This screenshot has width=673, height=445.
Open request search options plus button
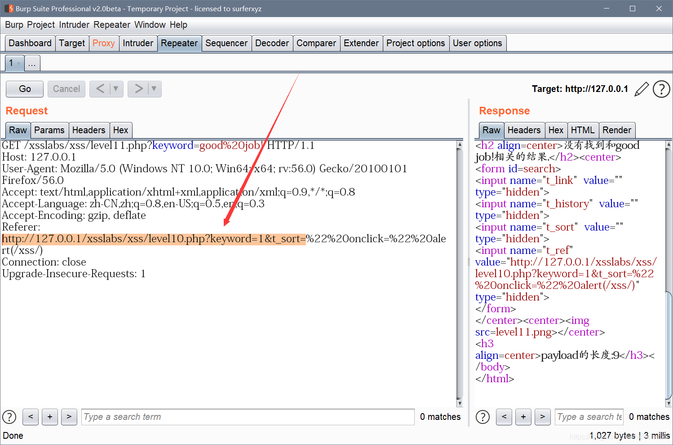[x=50, y=417]
